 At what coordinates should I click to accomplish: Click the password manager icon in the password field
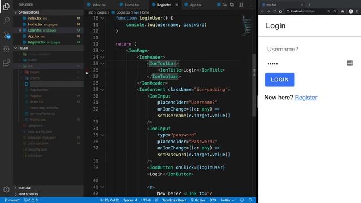click(350, 63)
